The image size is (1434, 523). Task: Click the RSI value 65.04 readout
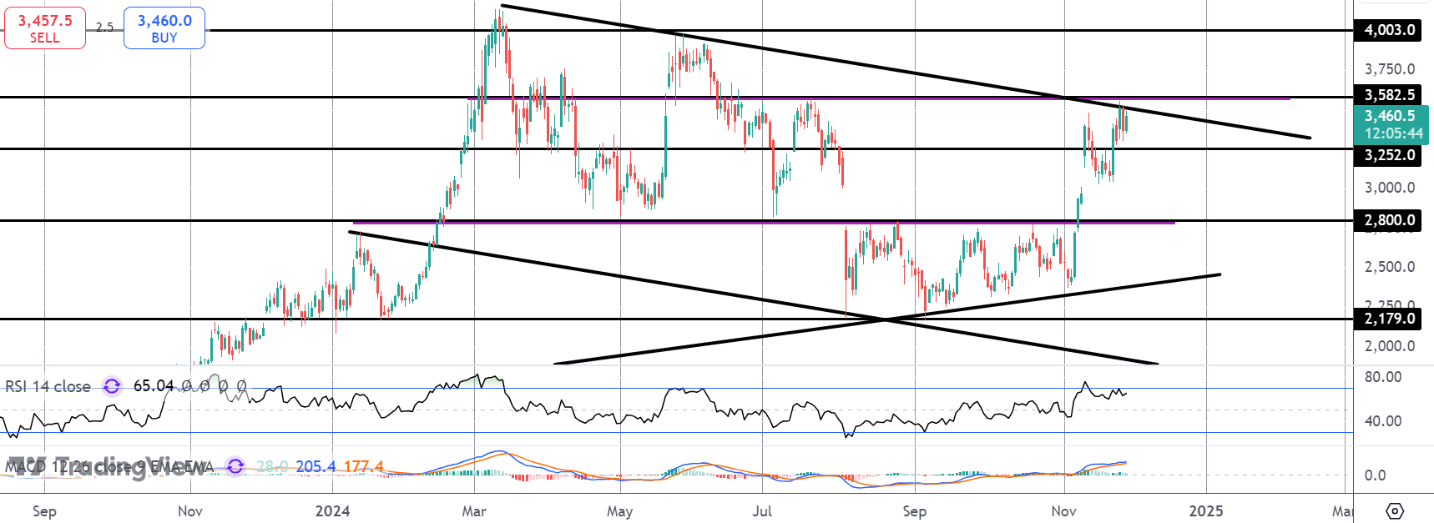click(x=154, y=386)
